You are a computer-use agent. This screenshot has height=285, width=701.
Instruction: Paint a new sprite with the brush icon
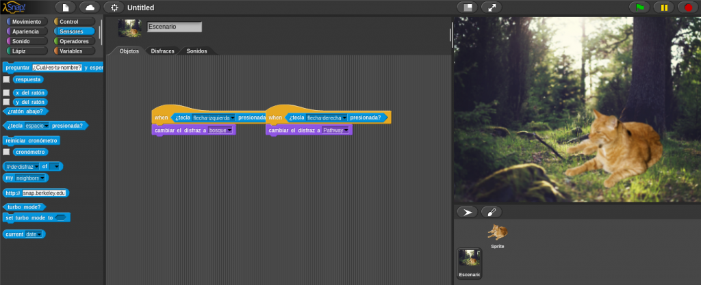[x=492, y=212]
